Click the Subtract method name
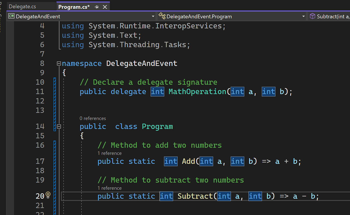The width and height of the screenshot is (350, 215). (195, 196)
